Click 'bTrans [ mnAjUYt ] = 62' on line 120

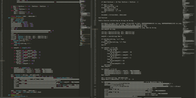(x=25, y=61)
